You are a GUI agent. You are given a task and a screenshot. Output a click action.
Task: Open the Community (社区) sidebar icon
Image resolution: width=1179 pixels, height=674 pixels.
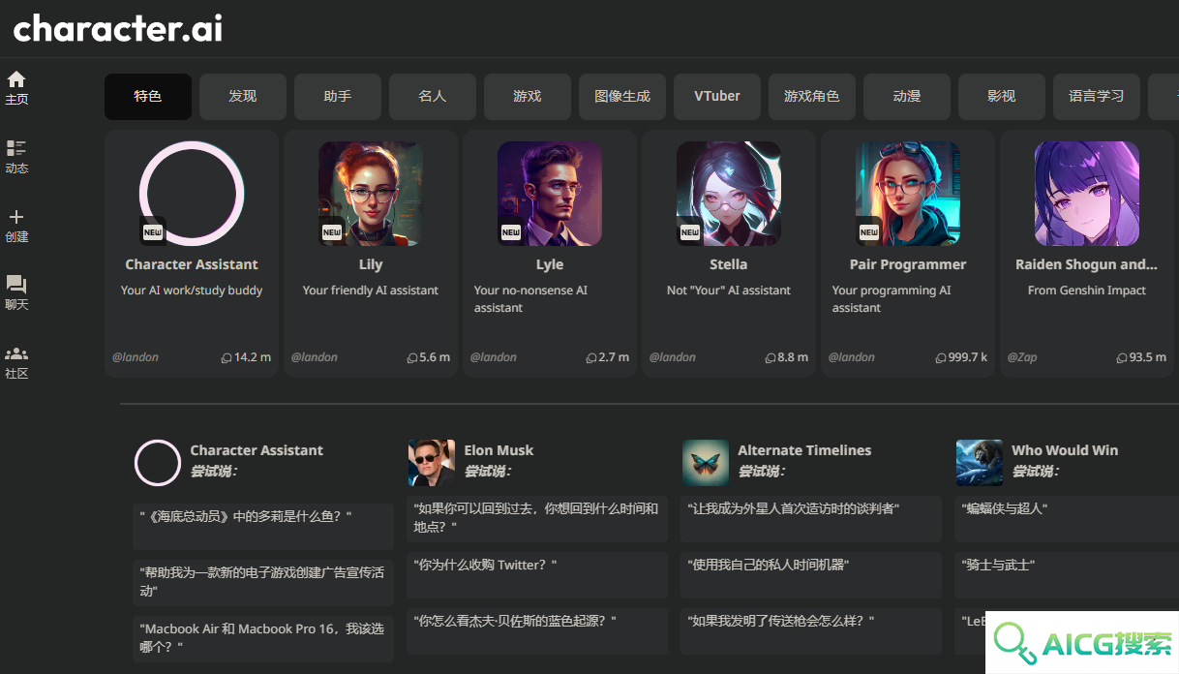[x=16, y=353]
